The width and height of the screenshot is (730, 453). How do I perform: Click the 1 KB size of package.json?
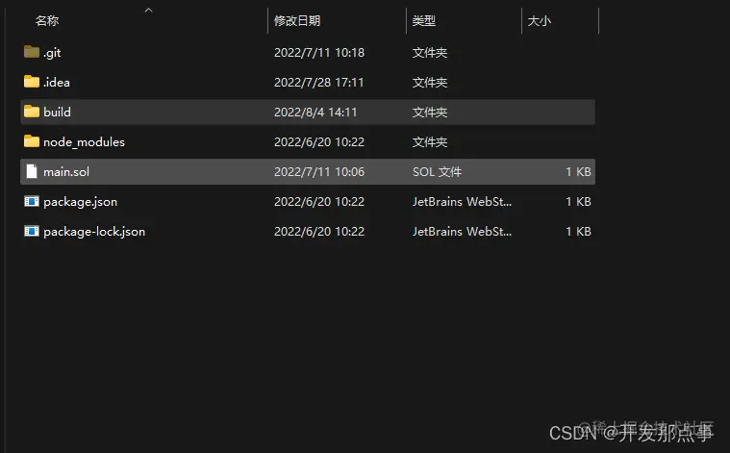[x=578, y=202]
